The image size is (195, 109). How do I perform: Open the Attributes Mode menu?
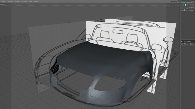186,44
